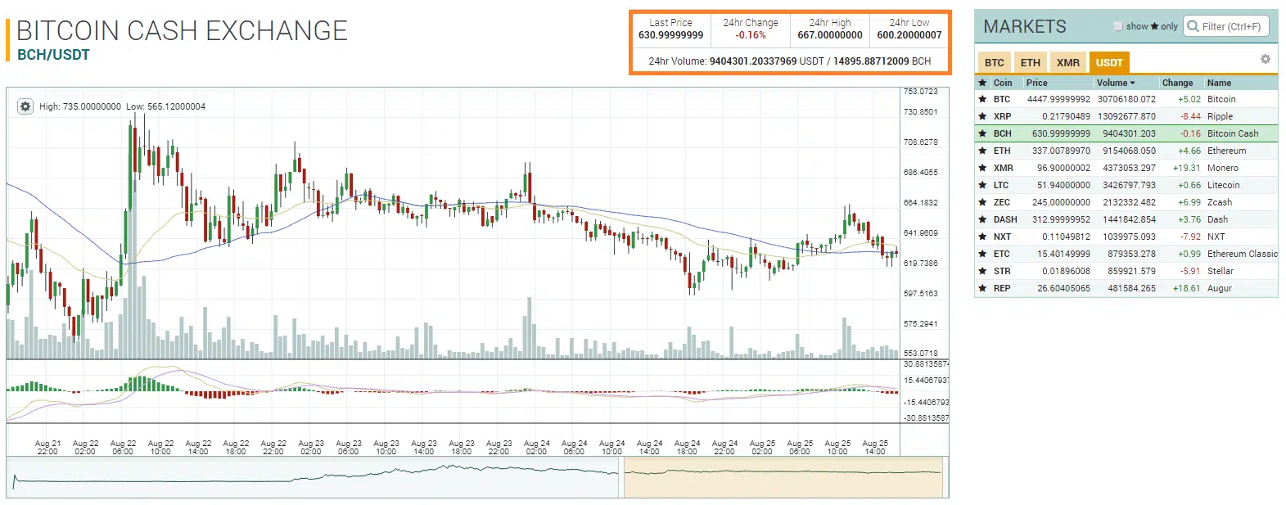Sort markets by Price column
Image resolution: width=1286 pixels, height=505 pixels.
1036,83
